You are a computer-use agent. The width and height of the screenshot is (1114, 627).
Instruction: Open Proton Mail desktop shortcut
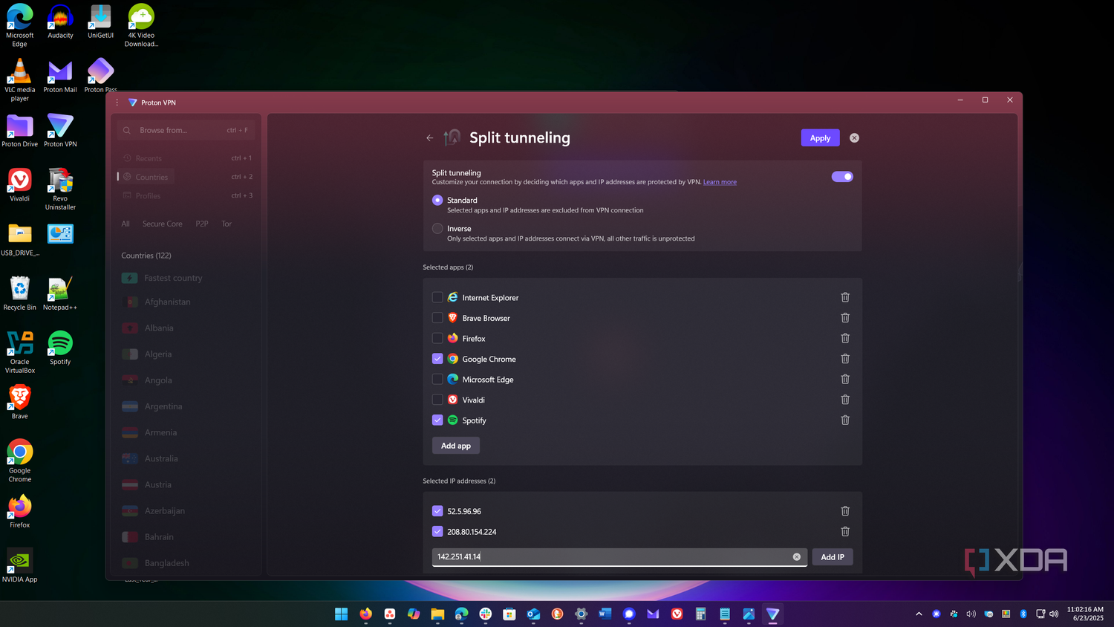[x=60, y=77]
